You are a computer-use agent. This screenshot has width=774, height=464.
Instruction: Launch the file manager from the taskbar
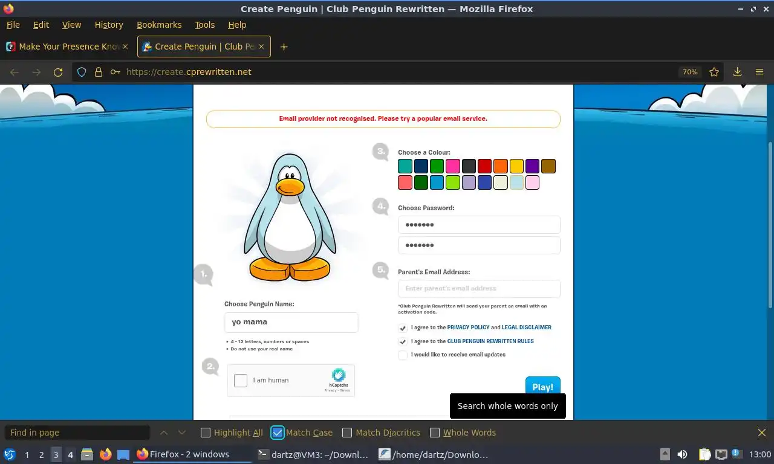point(87,454)
